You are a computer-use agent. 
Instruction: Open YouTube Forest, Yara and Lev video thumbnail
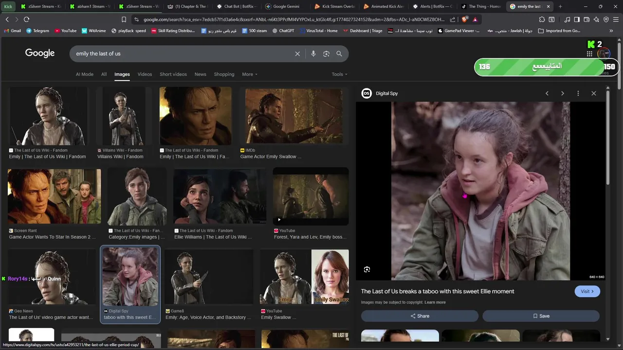tap(311, 196)
